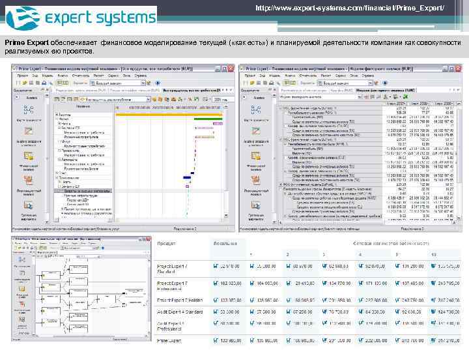The height and width of the screenshot is (352, 469).
Task: Click cart icon for Prime Expert local price
Action: click(x=216, y=341)
